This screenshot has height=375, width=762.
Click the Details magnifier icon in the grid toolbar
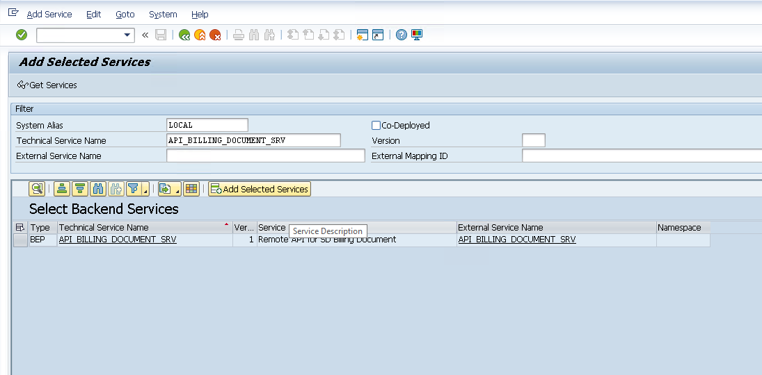(x=37, y=189)
